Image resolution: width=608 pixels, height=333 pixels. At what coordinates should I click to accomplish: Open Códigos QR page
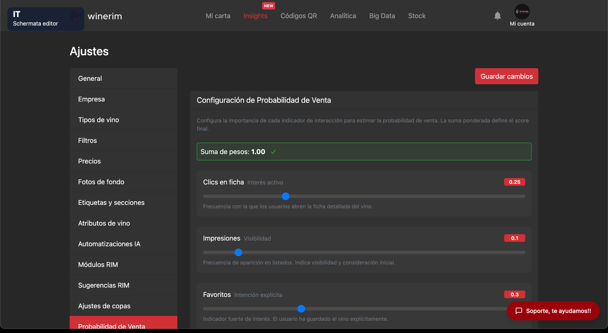(x=299, y=16)
